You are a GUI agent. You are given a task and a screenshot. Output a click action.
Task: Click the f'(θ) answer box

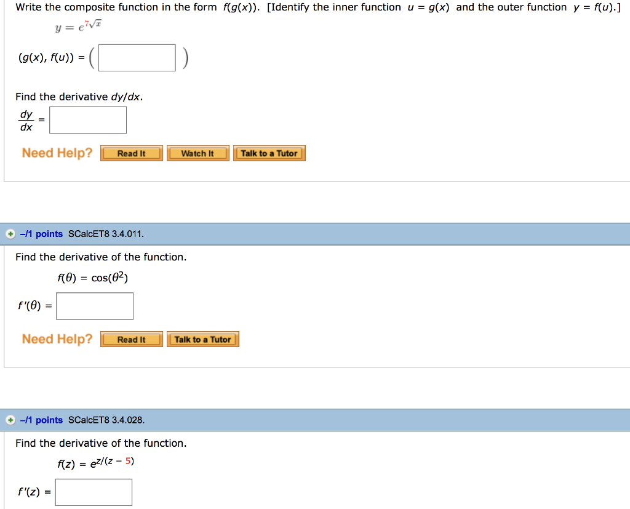(94, 305)
